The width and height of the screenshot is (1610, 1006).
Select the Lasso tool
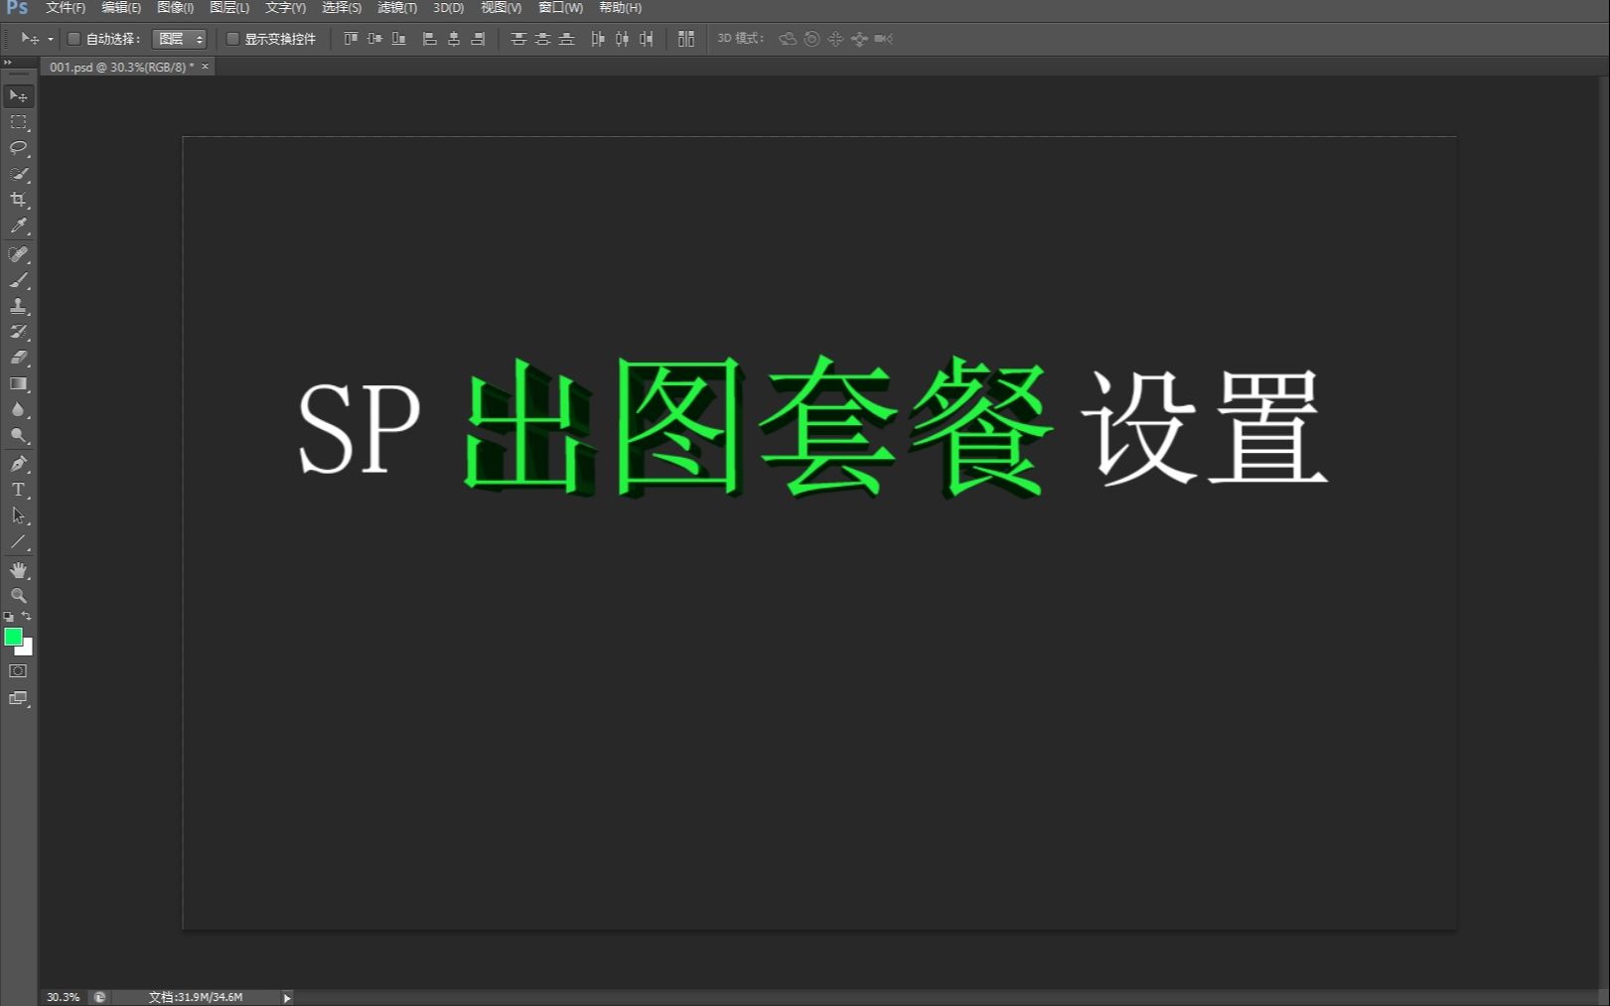pos(18,148)
